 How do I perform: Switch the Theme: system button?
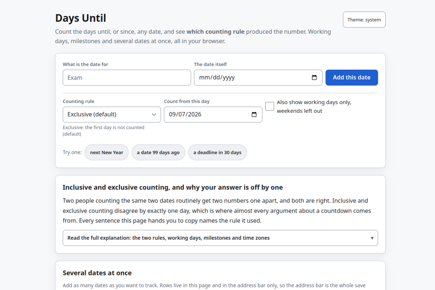coord(364,20)
